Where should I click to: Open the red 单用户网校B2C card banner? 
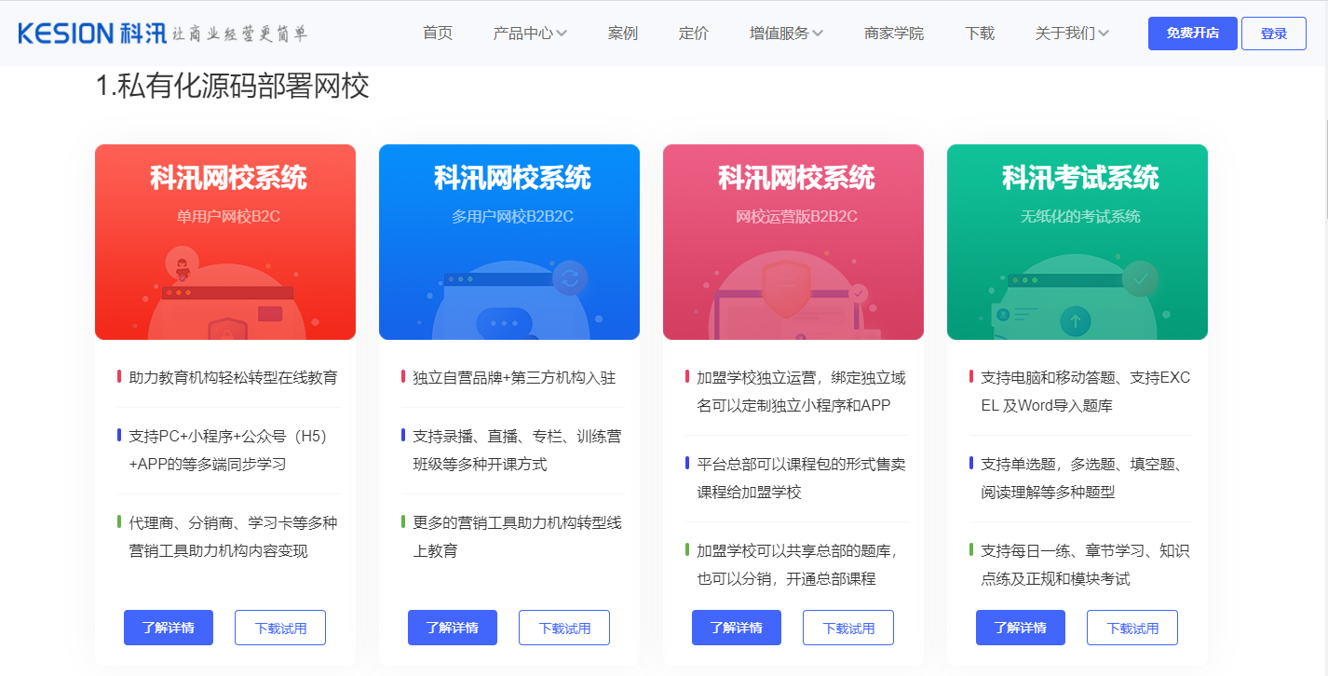click(225, 242)
